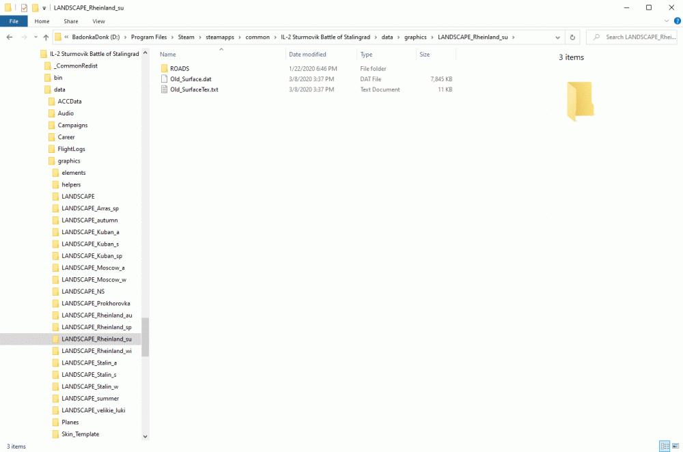Click common in address breadcrumb
The width and height of the screenshot is (683, 452).
pyautogui.click(x=257, y=37)
